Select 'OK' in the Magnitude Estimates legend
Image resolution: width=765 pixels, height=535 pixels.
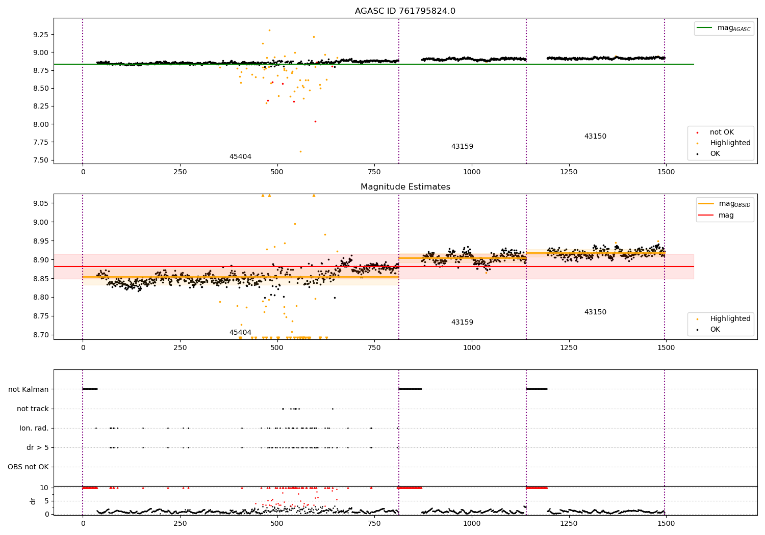[715, 330]
